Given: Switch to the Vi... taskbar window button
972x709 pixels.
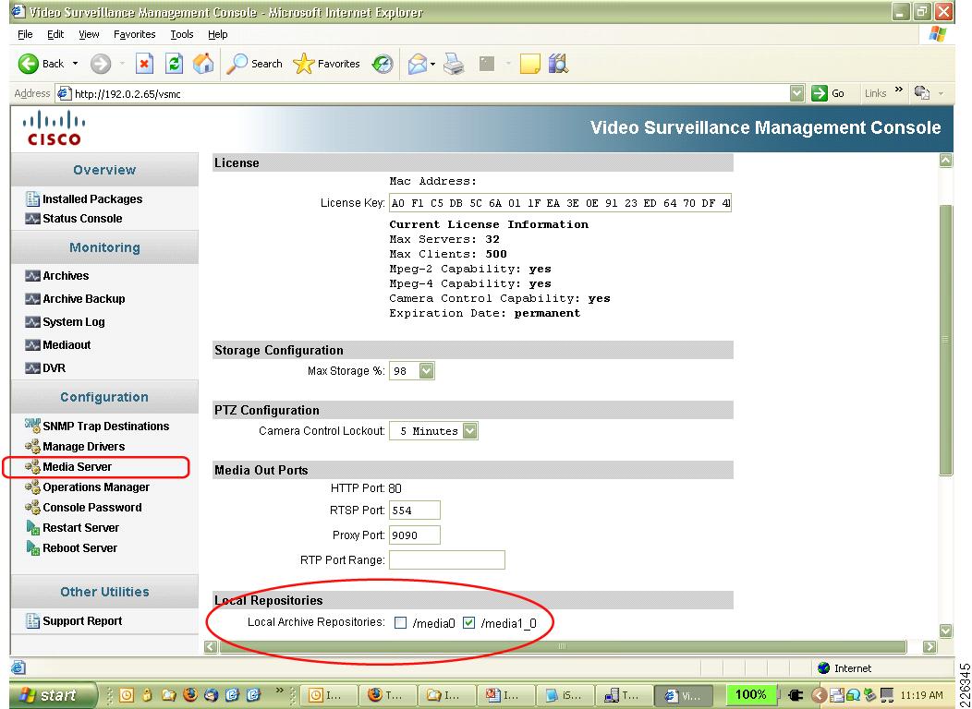Looking at the screenshot, I should point(684,695).
